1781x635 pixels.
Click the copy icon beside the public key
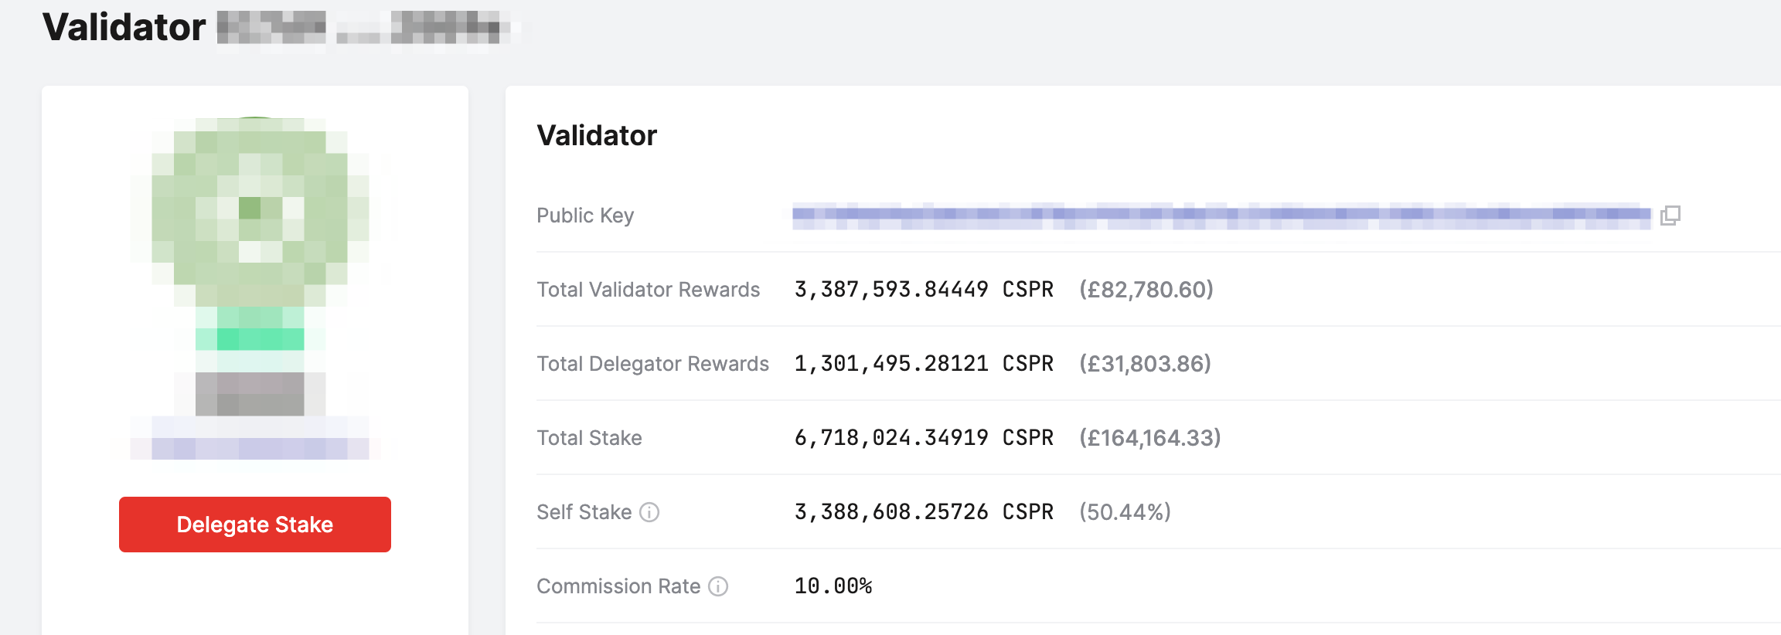(x=1669, y=216)
